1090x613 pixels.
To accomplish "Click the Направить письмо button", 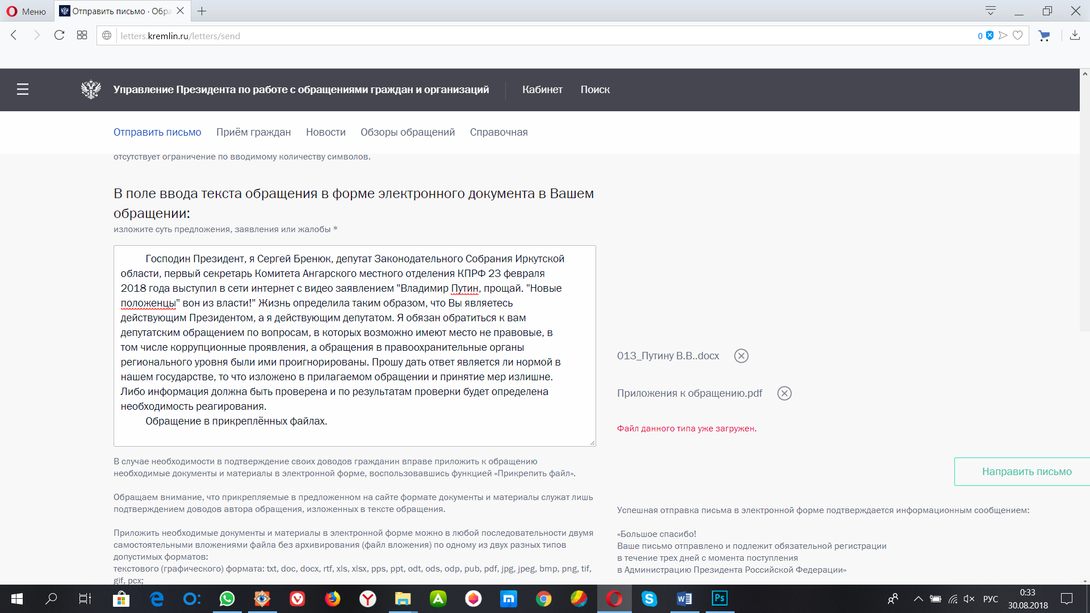I will pyautogui.click(x=1026, y=472).
